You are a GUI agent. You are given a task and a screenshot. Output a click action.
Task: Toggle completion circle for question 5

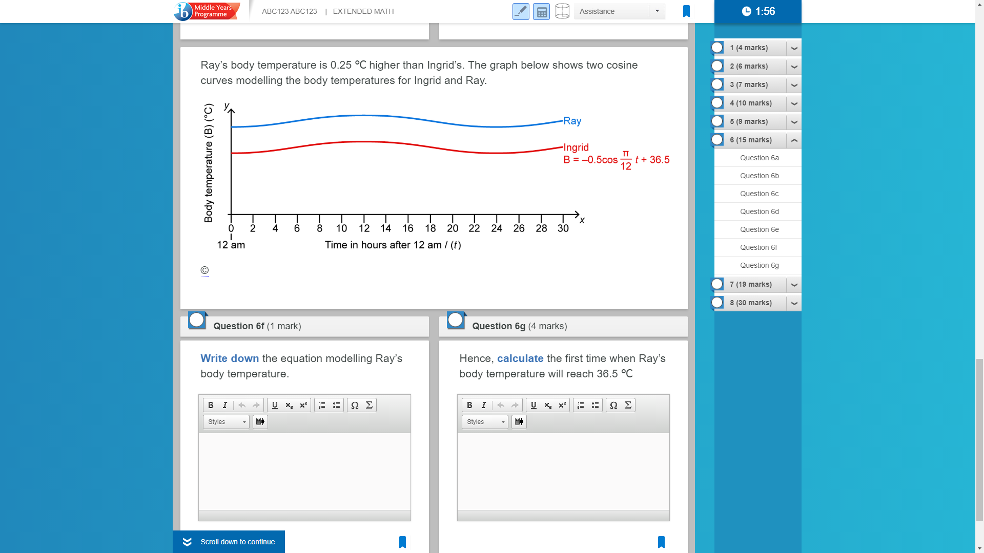point(717,121)
